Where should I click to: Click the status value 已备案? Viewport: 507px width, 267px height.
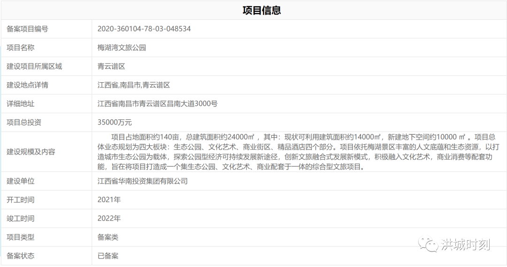(108, 256)
